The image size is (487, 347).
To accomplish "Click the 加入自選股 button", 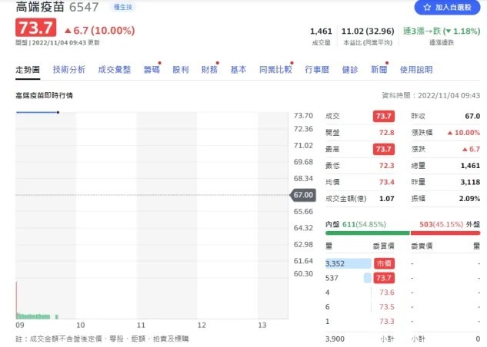I will (447, 7).
